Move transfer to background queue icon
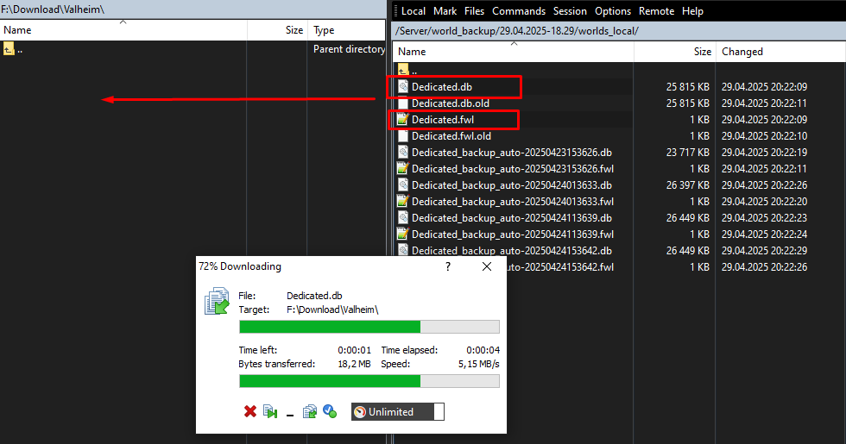 click(x=310, y=412)
